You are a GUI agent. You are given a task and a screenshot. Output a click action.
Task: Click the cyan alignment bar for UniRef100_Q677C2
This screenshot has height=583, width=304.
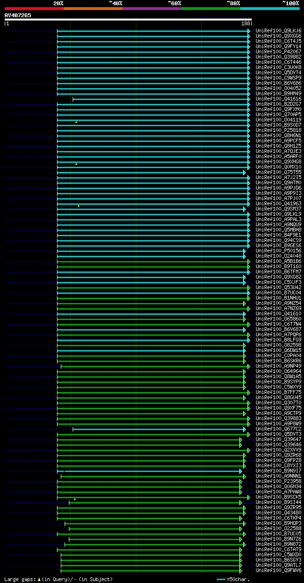159,429
